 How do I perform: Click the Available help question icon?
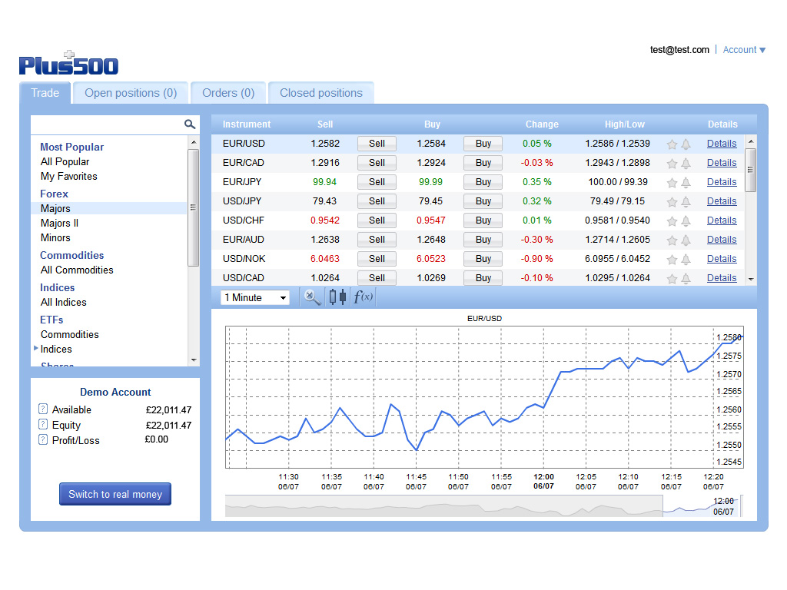click(43, 409)
